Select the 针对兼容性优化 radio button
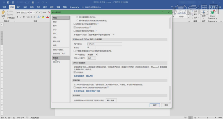 tap(77, 21)
